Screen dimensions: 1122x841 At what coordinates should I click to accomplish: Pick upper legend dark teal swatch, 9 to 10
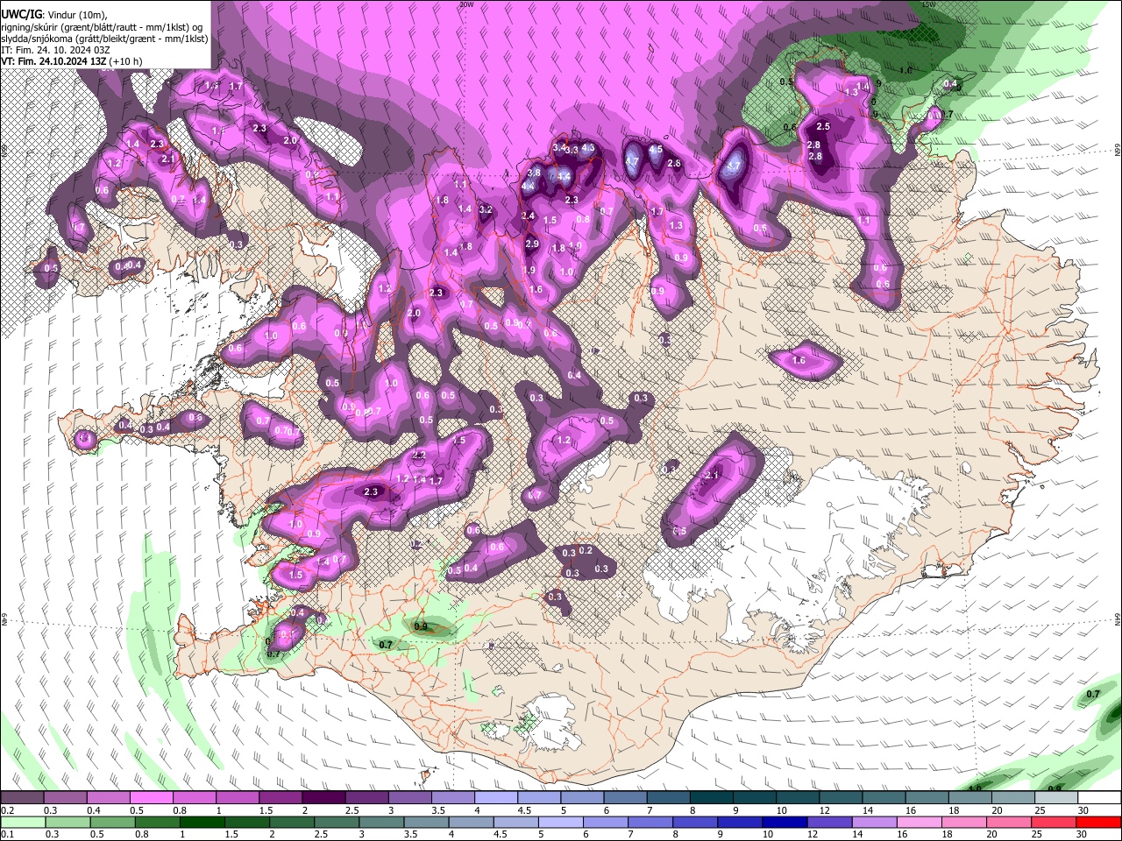755,797
